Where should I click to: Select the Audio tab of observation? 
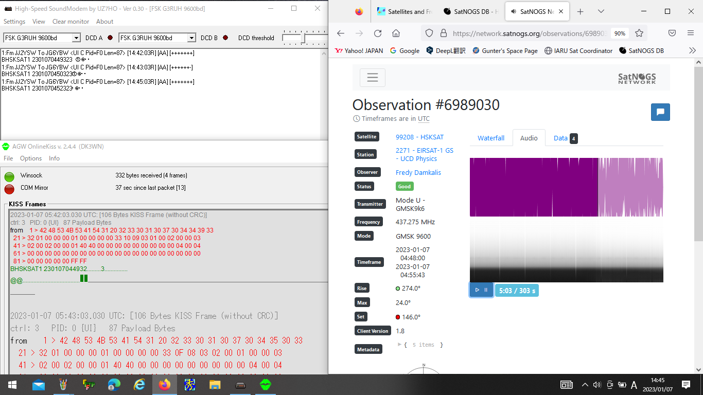click(x=529, y=138)
